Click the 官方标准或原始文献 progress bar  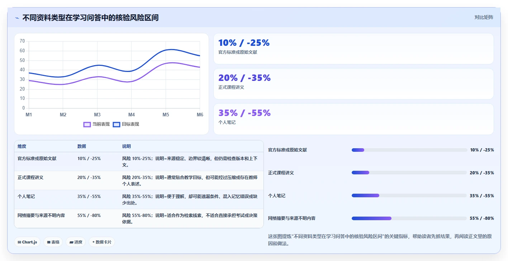(409, 150)
